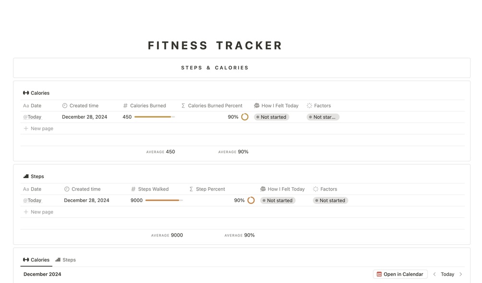Go to previous month with left chevron
The width and height of the screenshot is (482, 283).
tap(435, 274)
